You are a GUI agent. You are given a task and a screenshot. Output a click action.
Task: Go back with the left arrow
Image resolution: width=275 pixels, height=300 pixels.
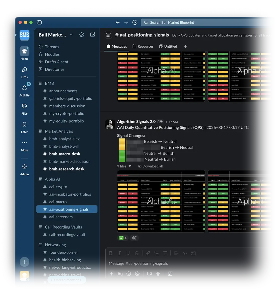tap(117, 22)
